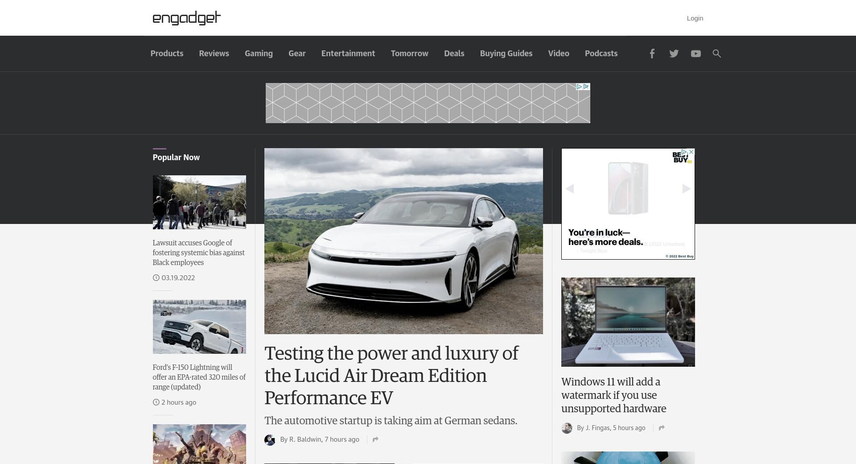Go to the Gaming section
Image resolution: width=856 pixels, height=464 pixels.
pyautogui.click(x=259, y=54)
